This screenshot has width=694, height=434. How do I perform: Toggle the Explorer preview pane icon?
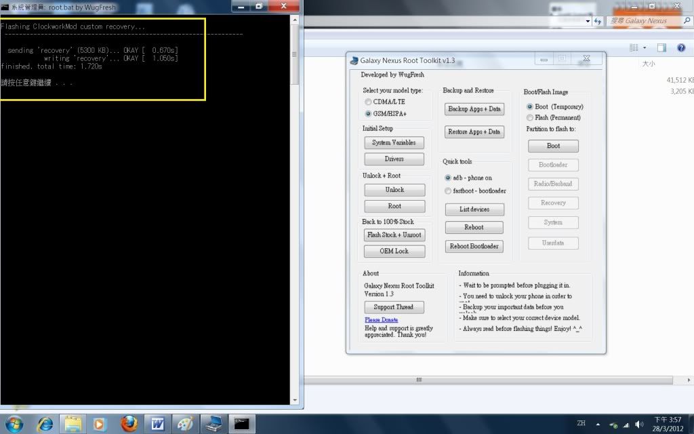[x=661, y=48]
